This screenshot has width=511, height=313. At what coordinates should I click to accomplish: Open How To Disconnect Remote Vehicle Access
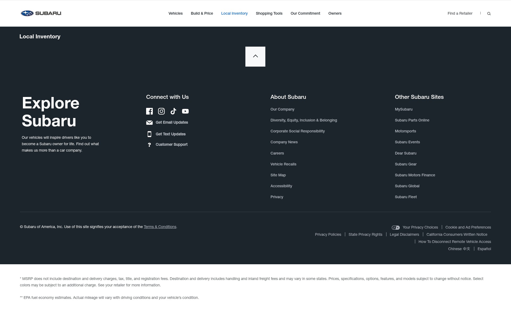pos(455,242)
